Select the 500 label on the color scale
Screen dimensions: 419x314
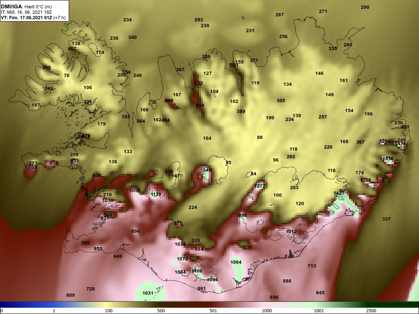(161, 311)
